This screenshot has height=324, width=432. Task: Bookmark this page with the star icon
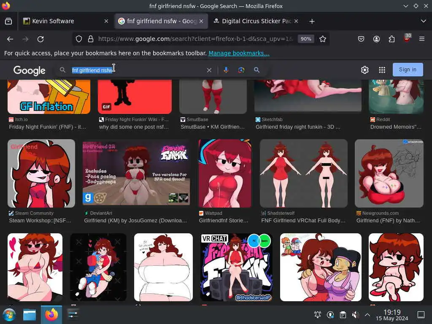[323, 39]
